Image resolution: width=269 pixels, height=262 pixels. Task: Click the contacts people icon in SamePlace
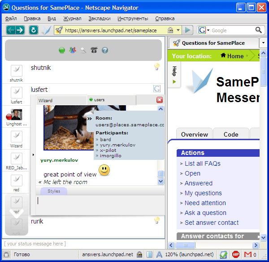(73, 50)
